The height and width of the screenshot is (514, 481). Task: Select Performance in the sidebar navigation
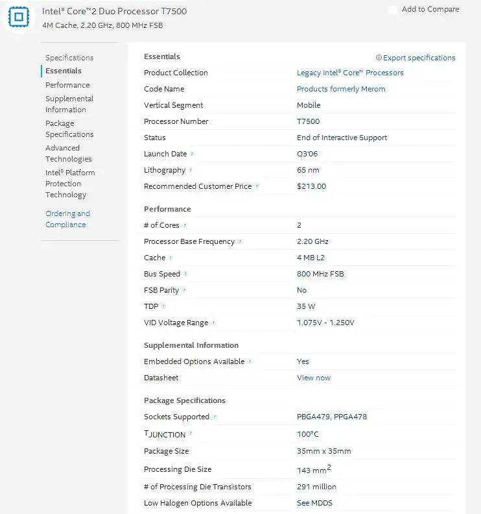click(x=67, y=85)
